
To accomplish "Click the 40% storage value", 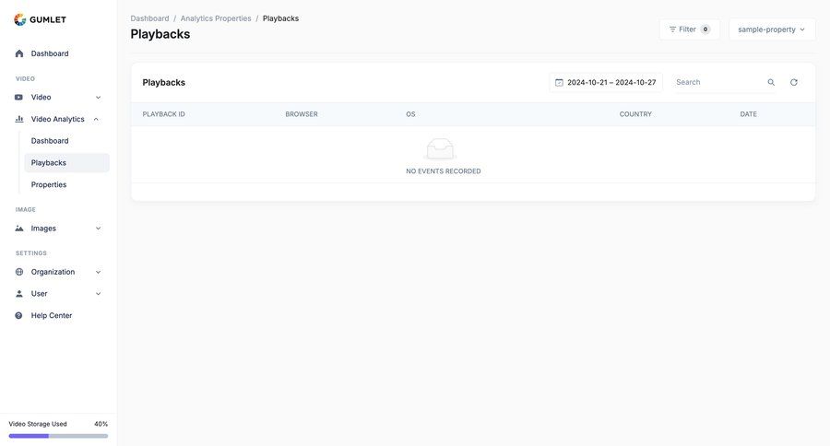I will (x=101, y=424).
